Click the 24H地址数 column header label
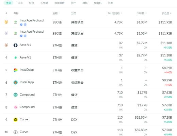177x136 pixels. 114,13
